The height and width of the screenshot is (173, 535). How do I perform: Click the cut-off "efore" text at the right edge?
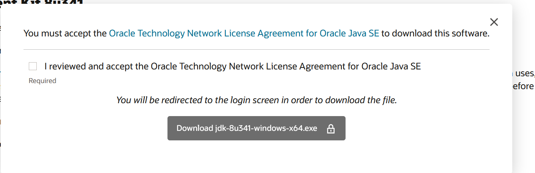point(524,86)
